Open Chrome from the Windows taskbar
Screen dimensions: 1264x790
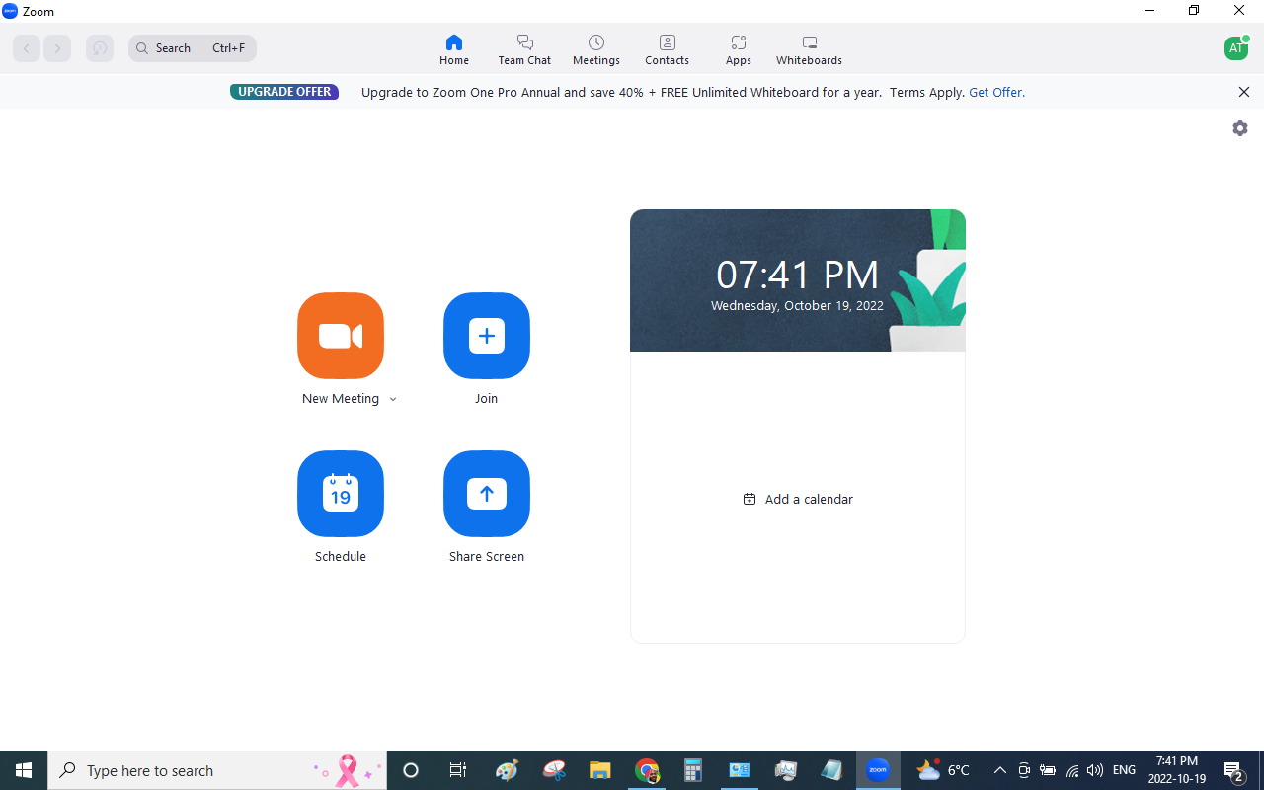(647, 770)
